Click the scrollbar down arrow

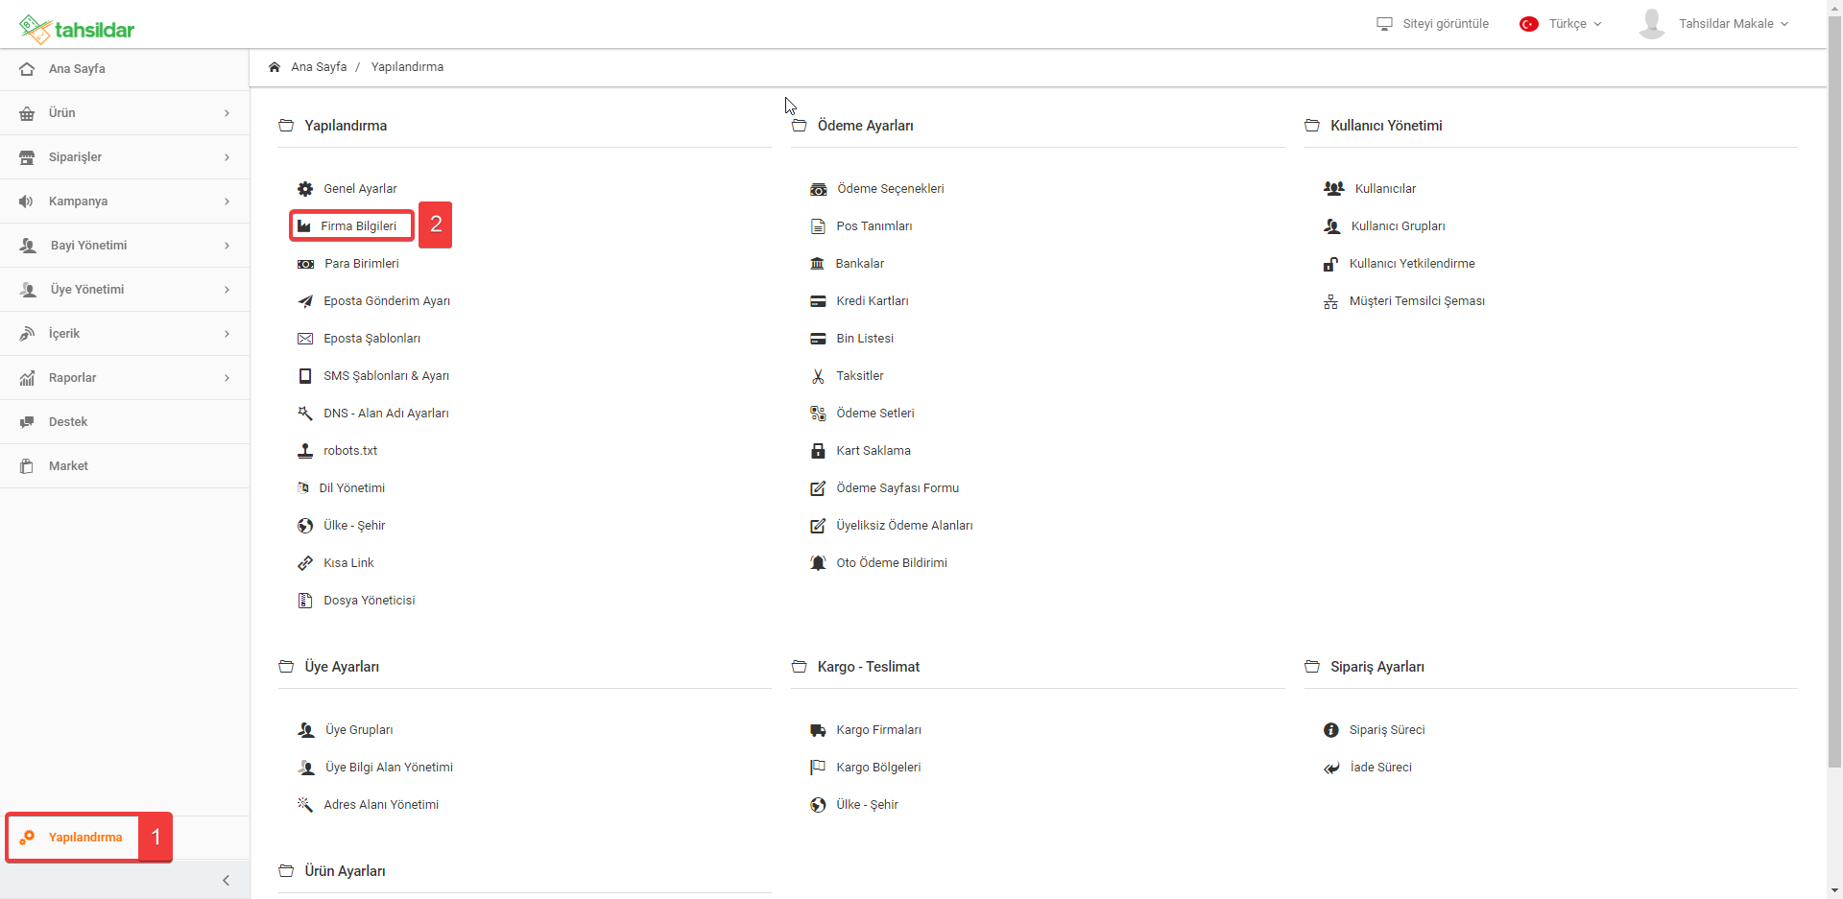[x=1834, y=891]
